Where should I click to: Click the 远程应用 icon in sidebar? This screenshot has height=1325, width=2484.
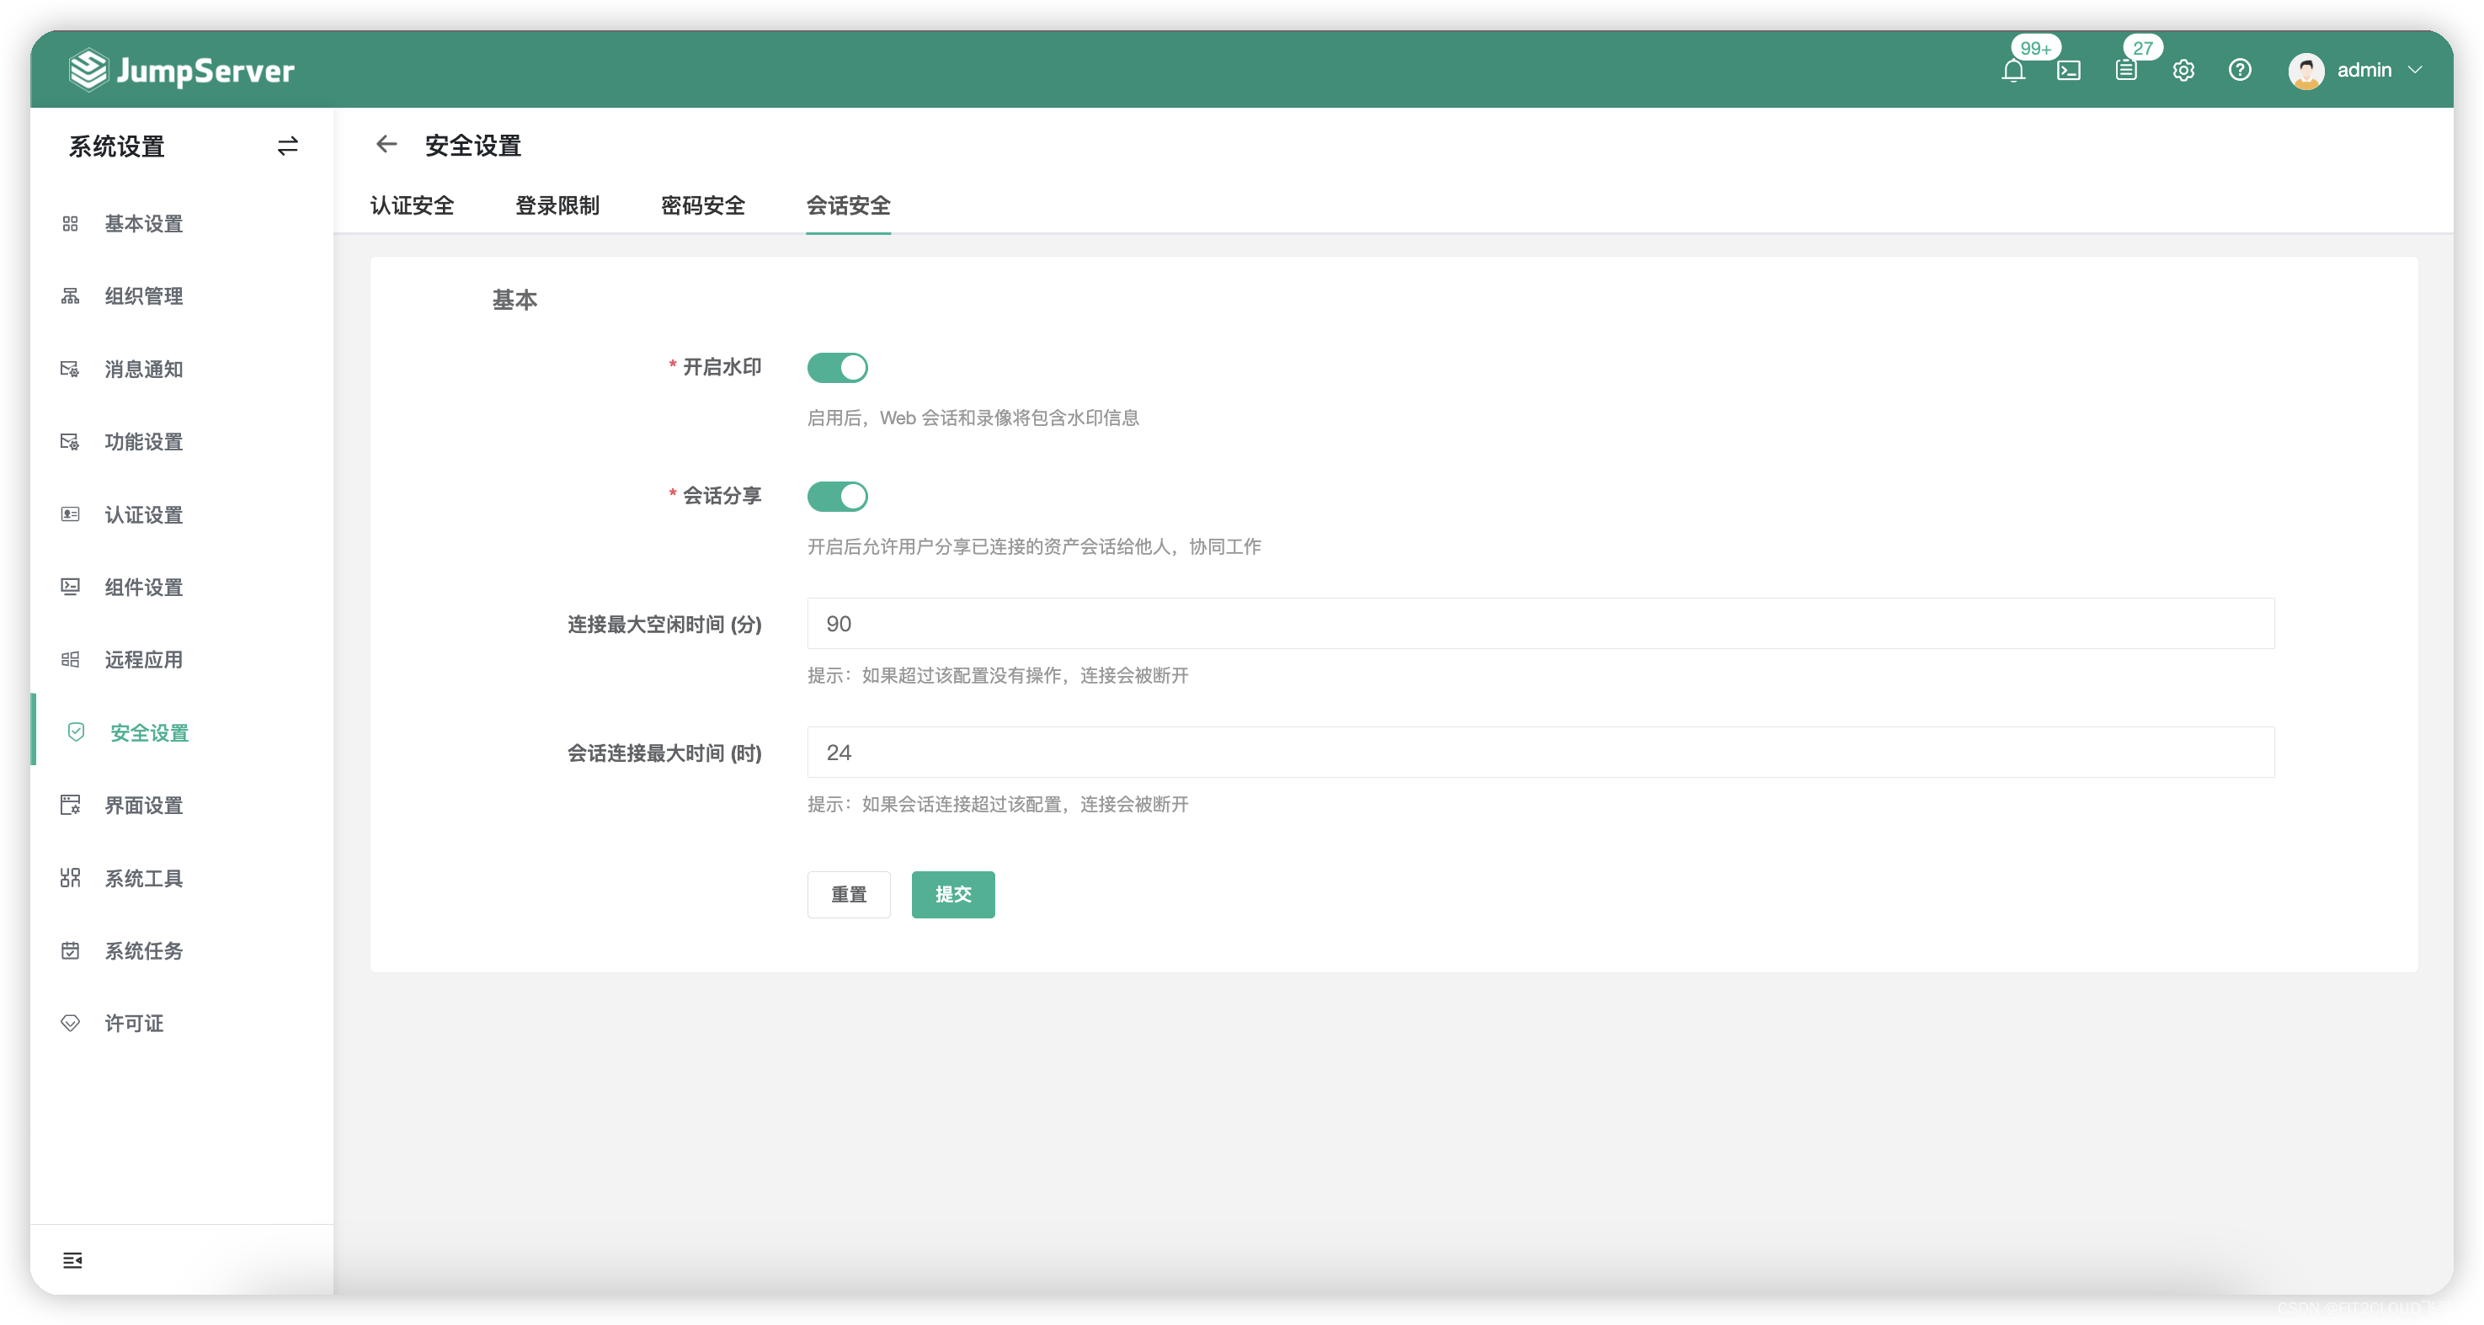71,660
